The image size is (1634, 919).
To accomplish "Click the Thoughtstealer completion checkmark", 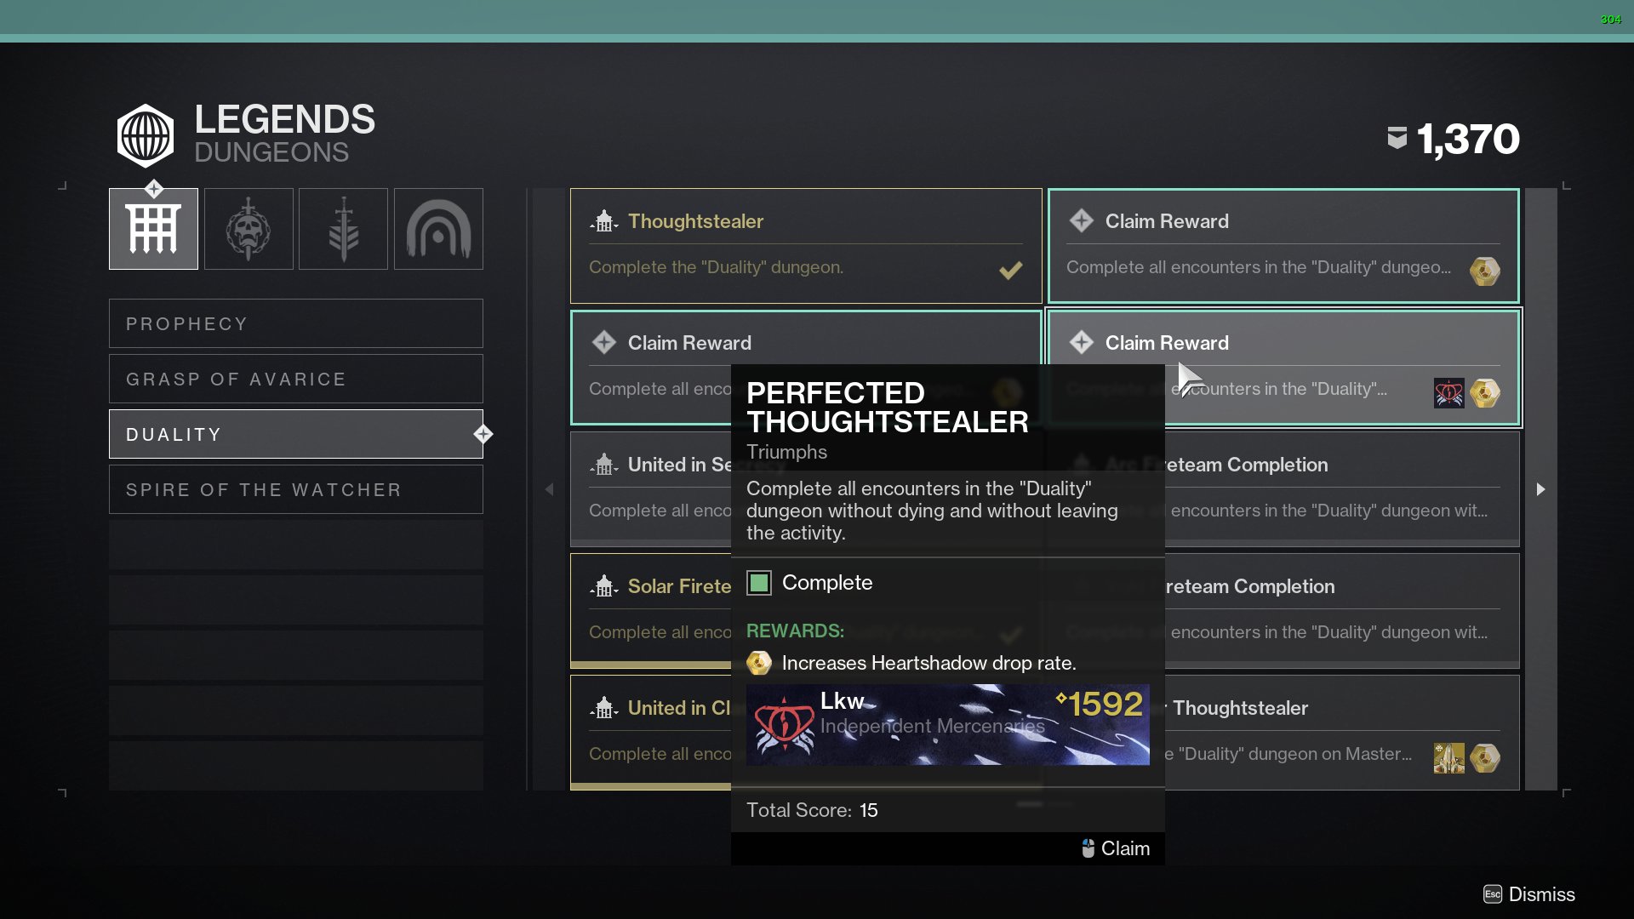I will click(x=1010, y=271).
